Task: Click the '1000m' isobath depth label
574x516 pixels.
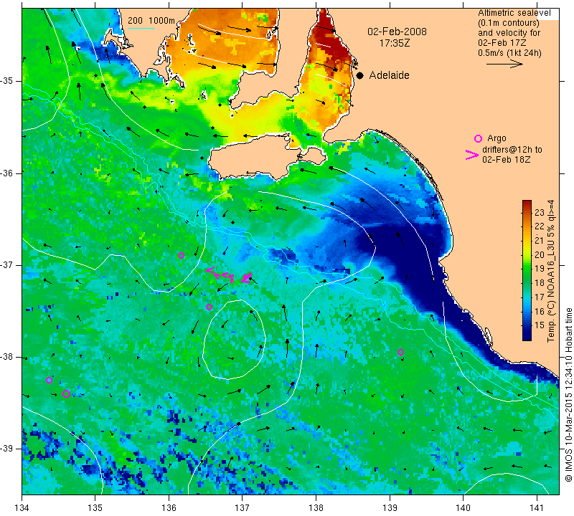Action: [162, 21]
